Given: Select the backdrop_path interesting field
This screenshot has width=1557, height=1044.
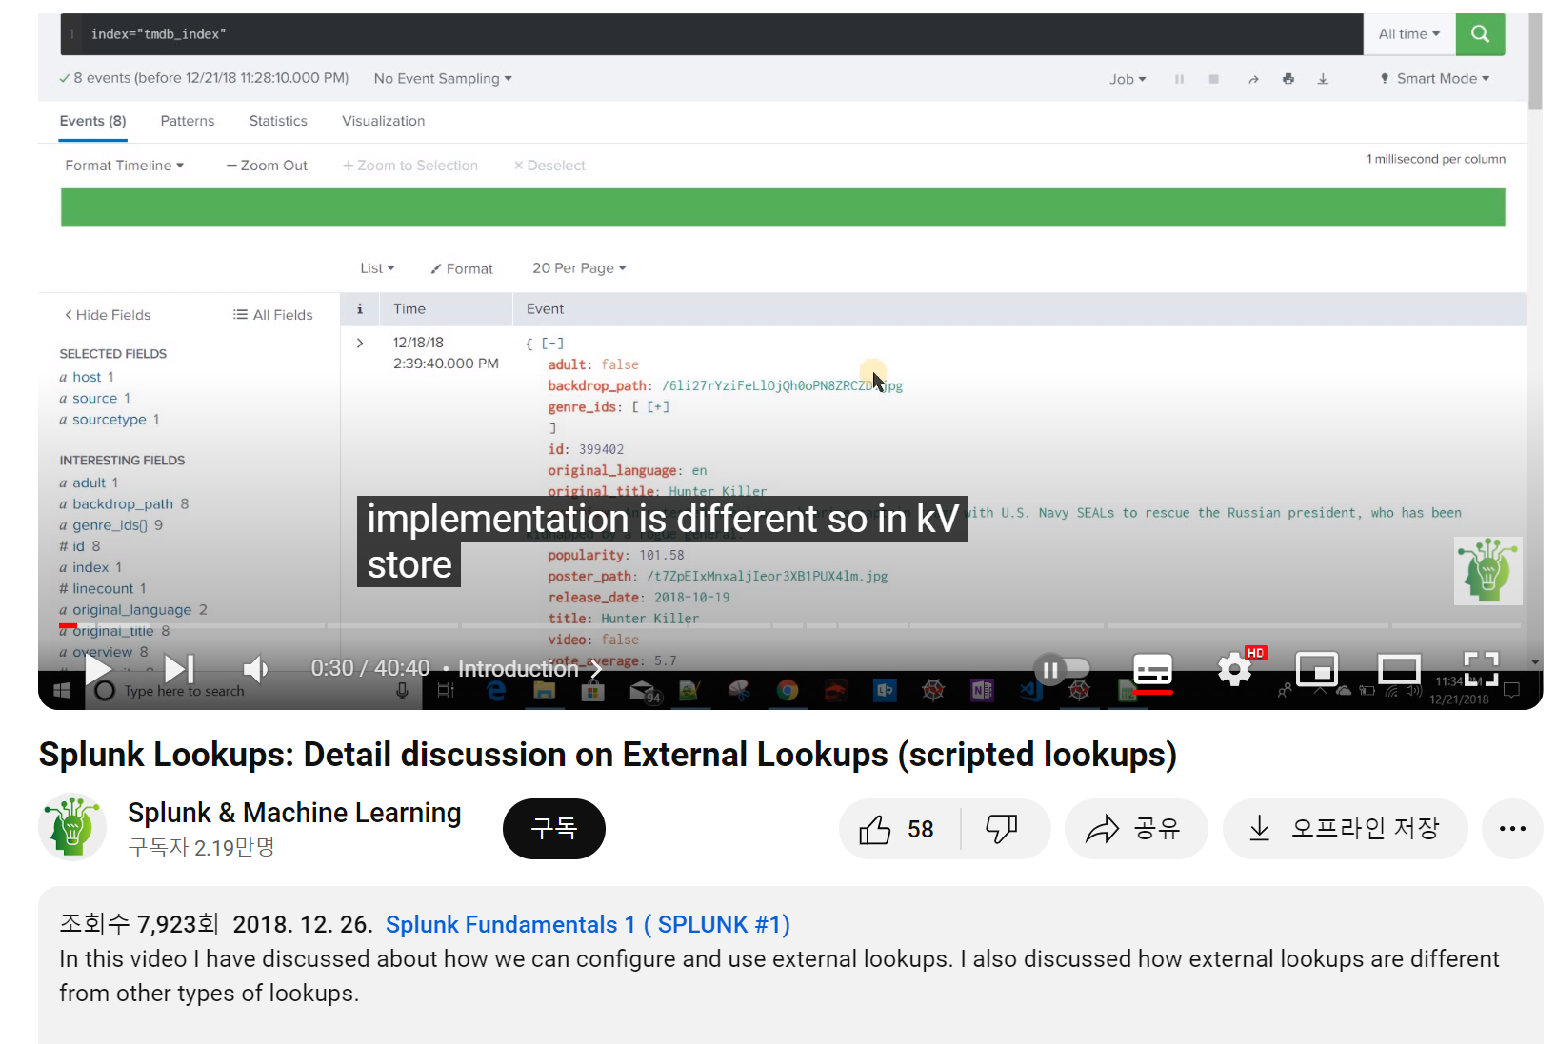Looking at the screenshot, I should tap(123, 504).
